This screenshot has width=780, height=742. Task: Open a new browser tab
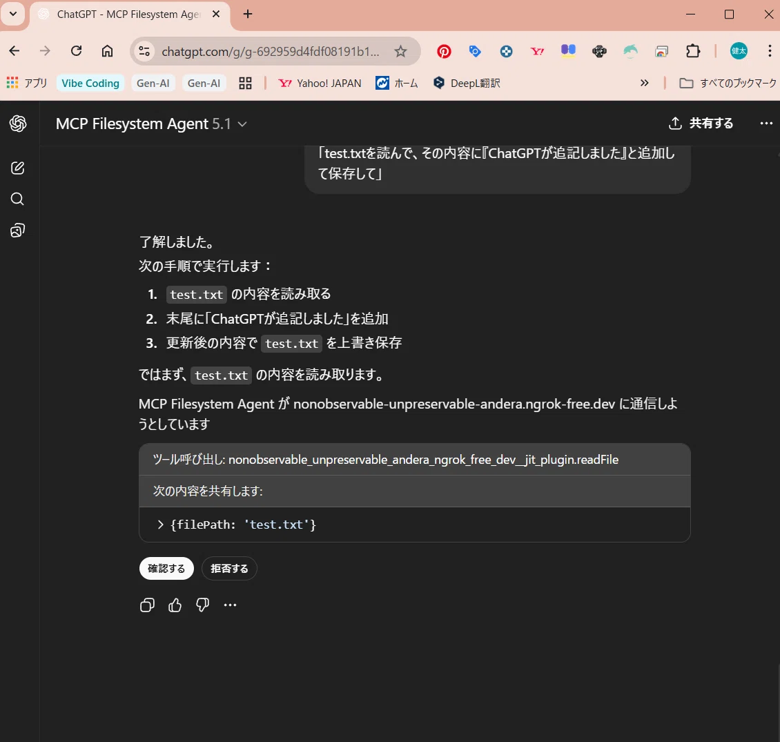pyautogui.click(x=248, y=14)
